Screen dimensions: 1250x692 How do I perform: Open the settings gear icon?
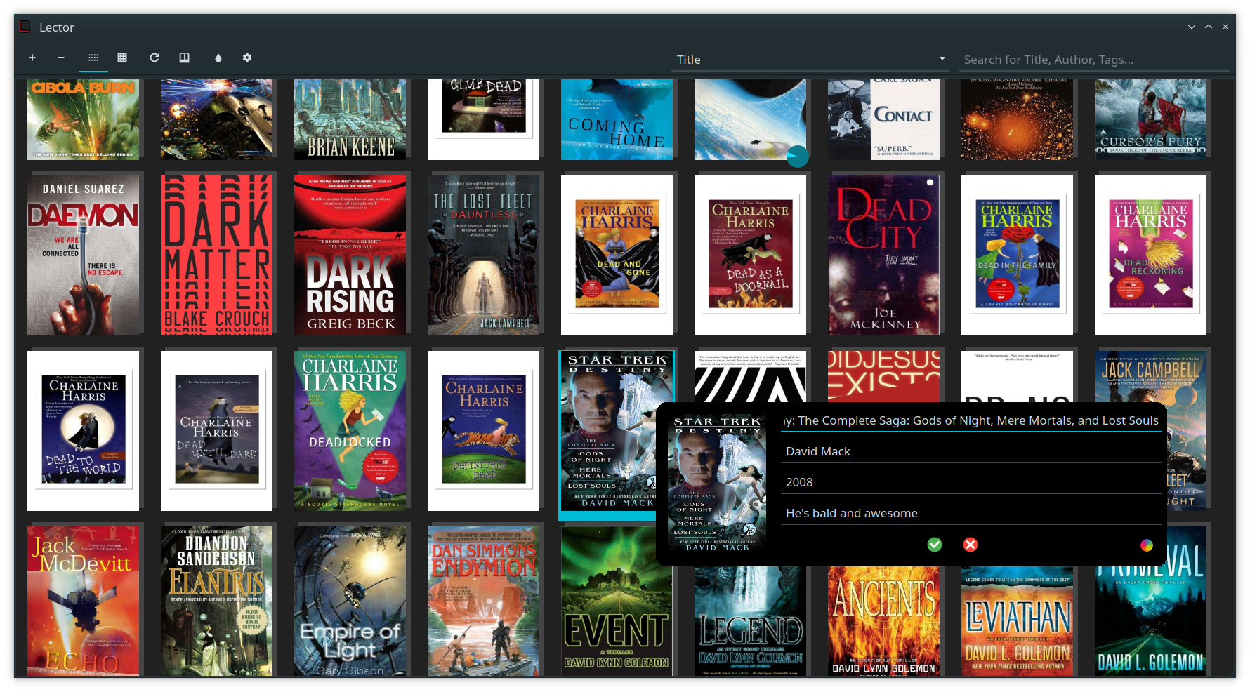(247, 58)
